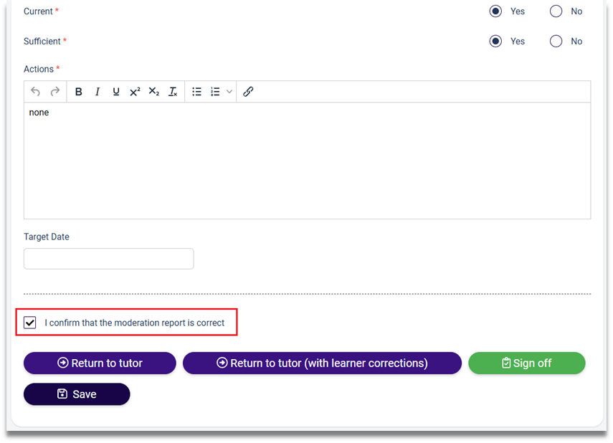Screen dimensions: 613x443
Task: Insert a numbered list
Action: pyautogui.click(x=215, y=92)
